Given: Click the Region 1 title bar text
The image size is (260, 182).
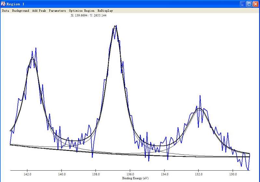Looking at the screenshot, I should tap(15, 4).
